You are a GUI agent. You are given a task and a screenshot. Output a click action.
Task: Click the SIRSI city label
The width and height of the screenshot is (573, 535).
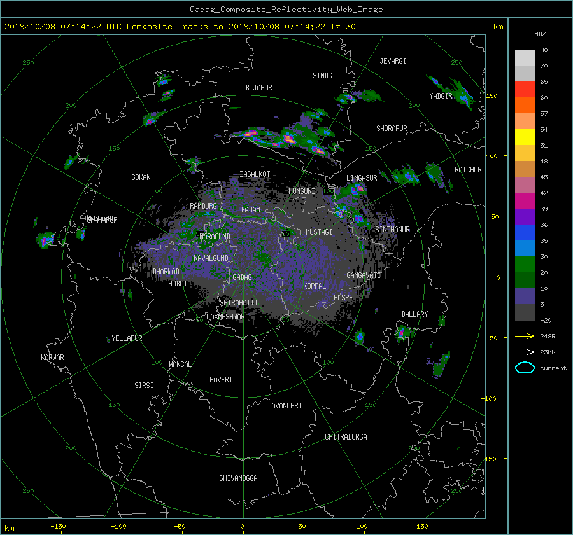[144, 386]
